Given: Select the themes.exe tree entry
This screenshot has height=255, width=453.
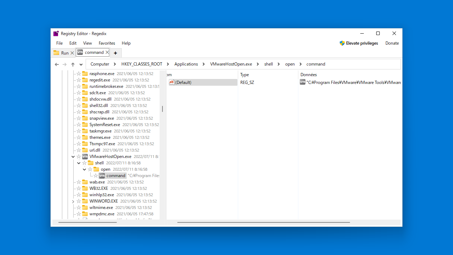Looking at the screenshot, I should point(100,137).
